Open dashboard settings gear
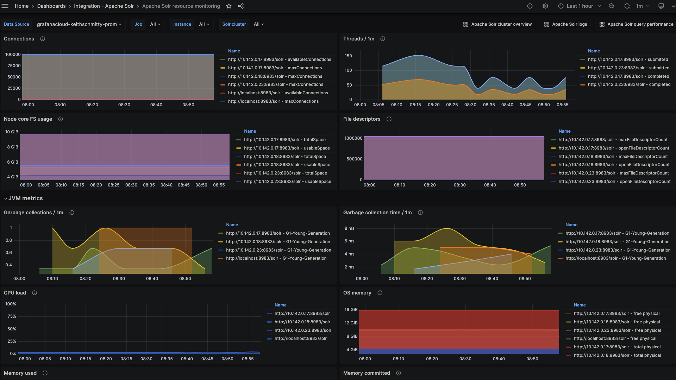 (545, 6)
